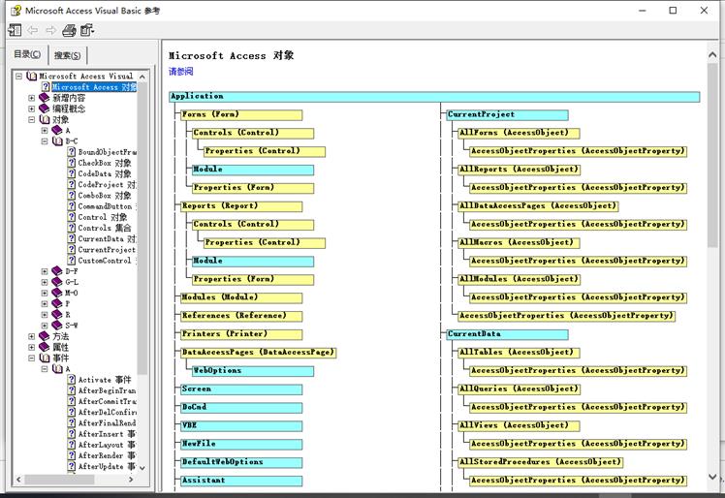Open the AfterUpdate topic

(107, 467)
